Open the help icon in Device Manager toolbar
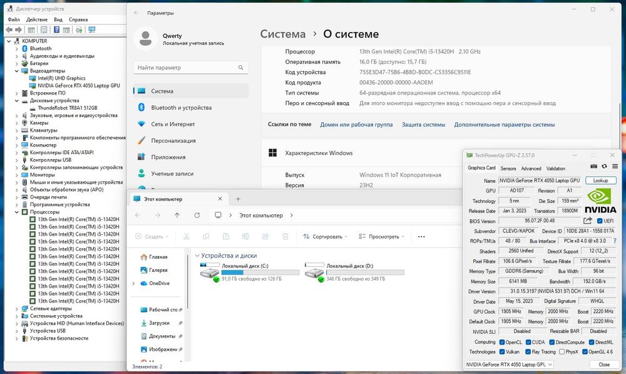 tap(57, 30)
